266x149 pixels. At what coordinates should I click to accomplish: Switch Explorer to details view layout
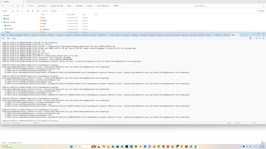click(x=262, y=143)
